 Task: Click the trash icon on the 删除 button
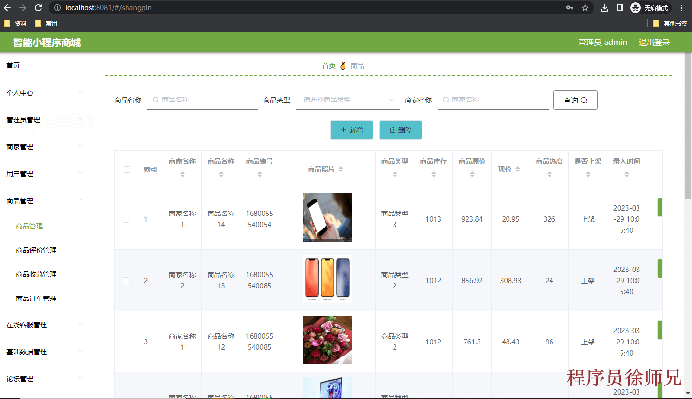click(x=392, y=129)
